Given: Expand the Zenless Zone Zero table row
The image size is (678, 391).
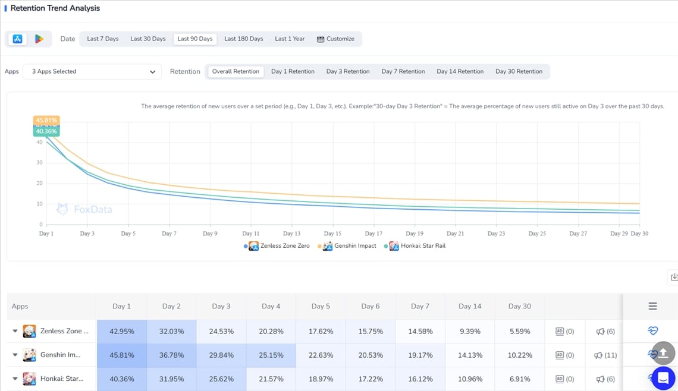Looking at the screenshot, I should point(15,331).
